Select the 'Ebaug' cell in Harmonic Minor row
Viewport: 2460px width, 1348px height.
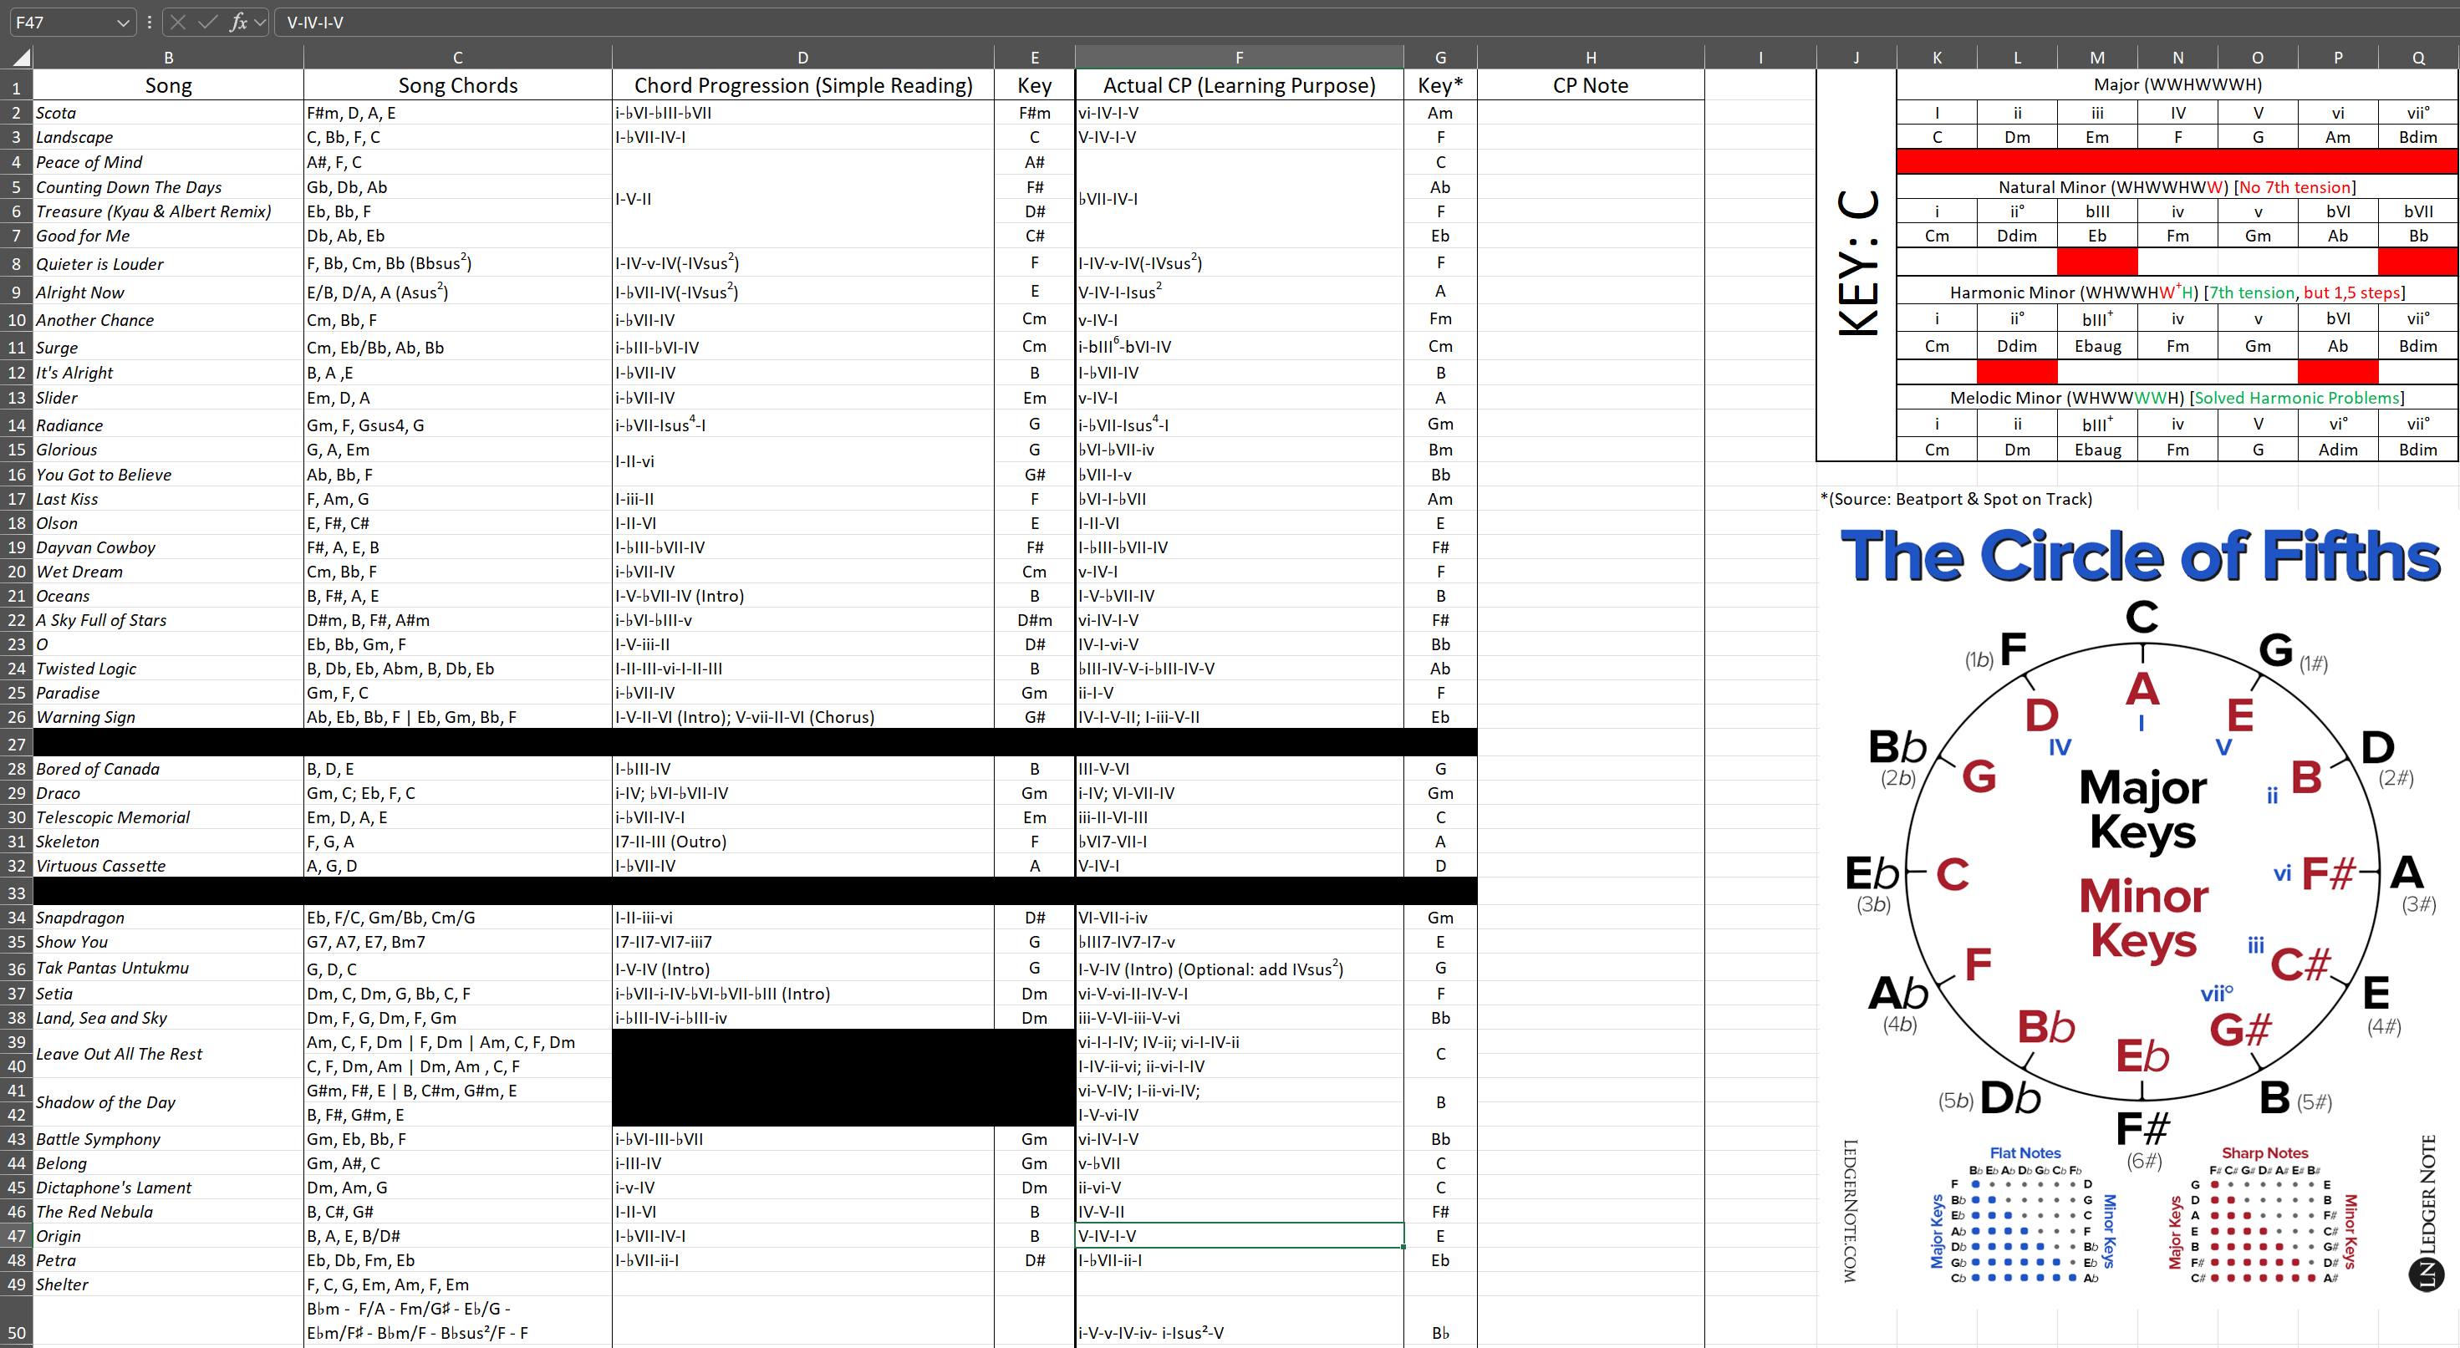[x=2097, y=346]
